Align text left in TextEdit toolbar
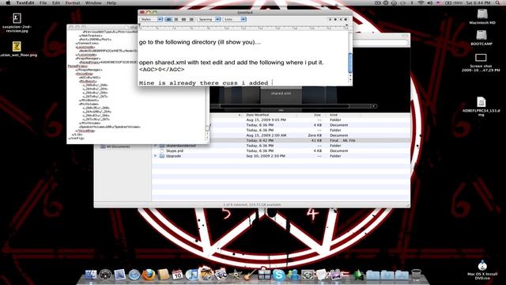The width and height of the screenshot is (506, 285). click(x=168, y=19)
